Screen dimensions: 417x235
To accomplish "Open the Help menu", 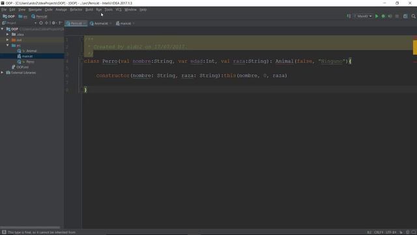I will click(143, 10).
